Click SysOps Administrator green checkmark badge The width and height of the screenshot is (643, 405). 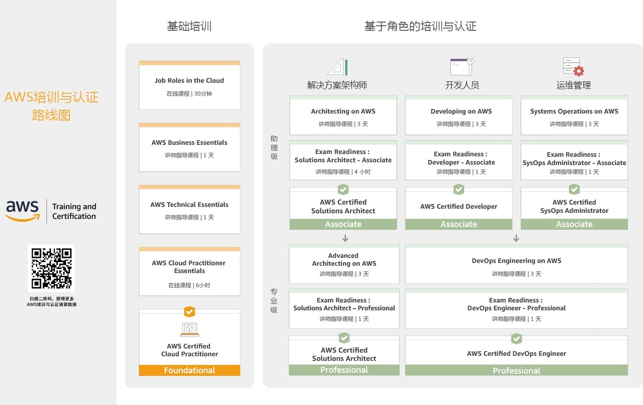574,189
